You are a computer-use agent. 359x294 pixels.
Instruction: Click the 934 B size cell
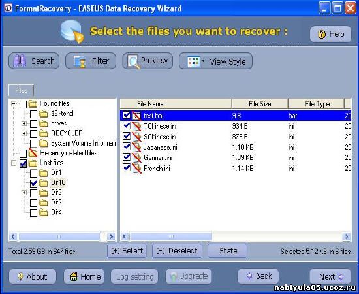tap(240, 126)
